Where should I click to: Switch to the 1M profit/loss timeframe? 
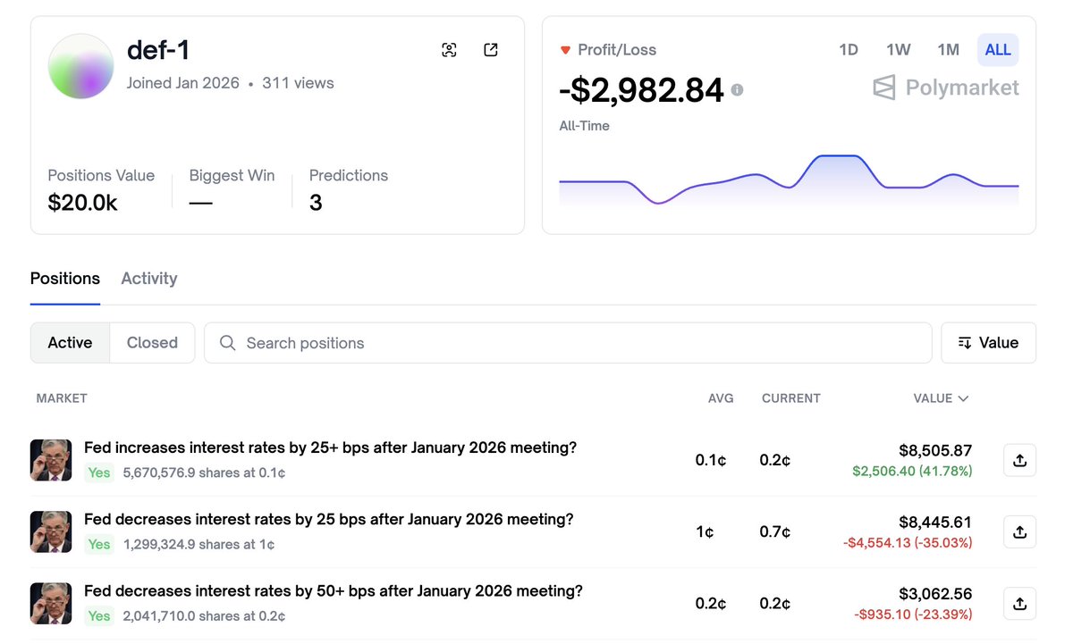(948, 50)
